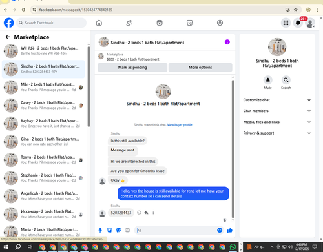Open the Facebook logo home link

click(x=9, y=23)
